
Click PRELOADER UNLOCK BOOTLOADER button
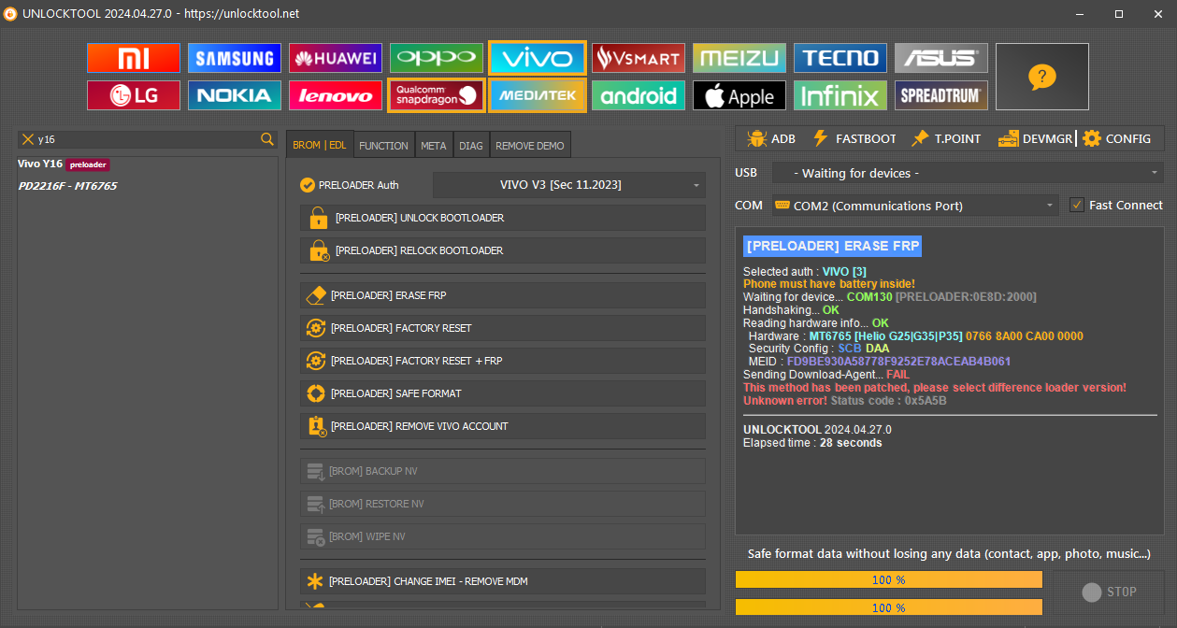pyautogui.click(x=503, y=218)
